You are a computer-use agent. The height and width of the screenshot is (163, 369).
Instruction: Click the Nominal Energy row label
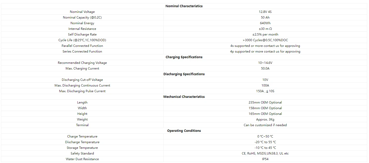pos(82,23)
